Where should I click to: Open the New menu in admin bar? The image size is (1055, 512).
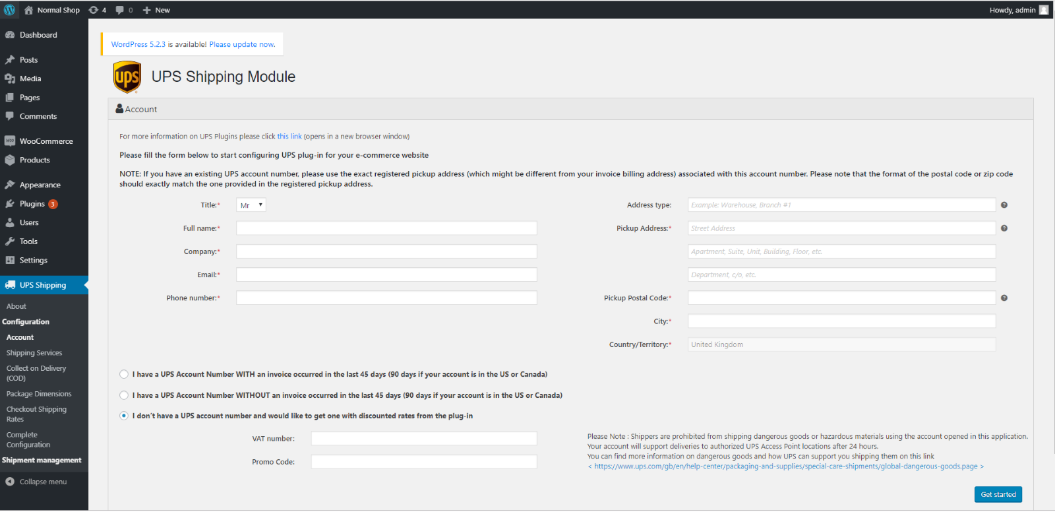point(156,10)
